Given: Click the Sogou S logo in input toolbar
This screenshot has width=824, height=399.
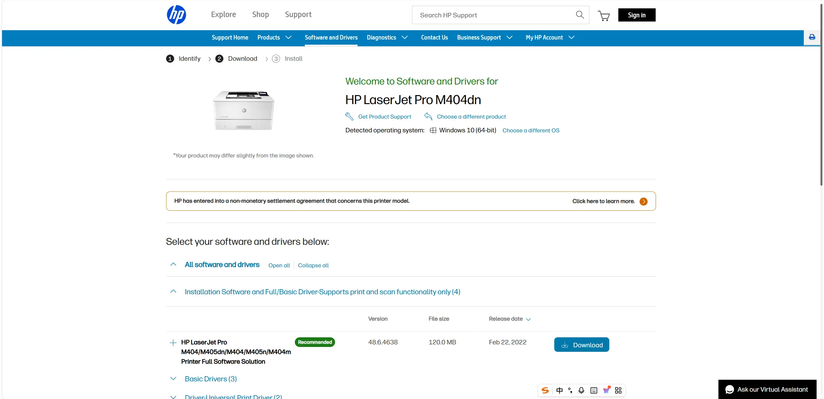Looking at the screenshot, I should click(x=545, y=390).
